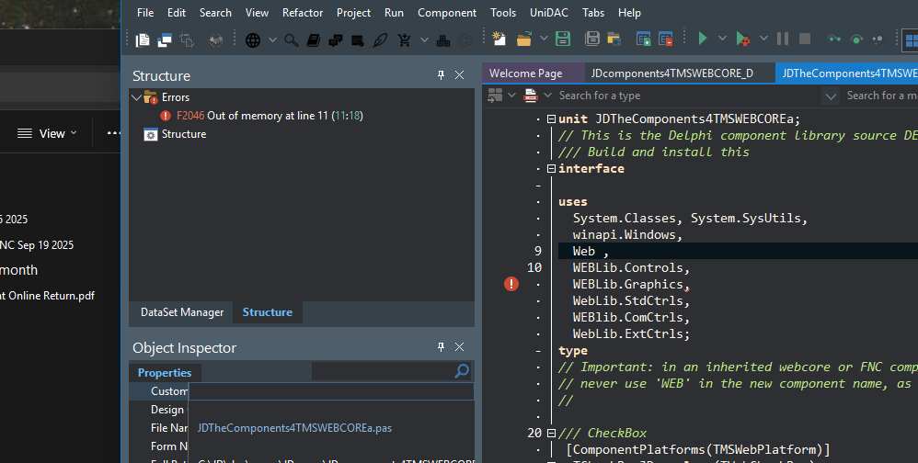
Task: Open the Refactor menu
Action: coord(303,13)
